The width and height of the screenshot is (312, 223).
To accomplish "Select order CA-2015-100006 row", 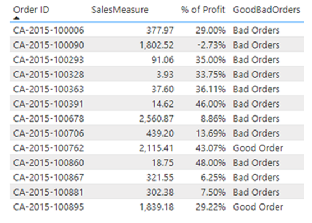I will click(x=157, y=30).
